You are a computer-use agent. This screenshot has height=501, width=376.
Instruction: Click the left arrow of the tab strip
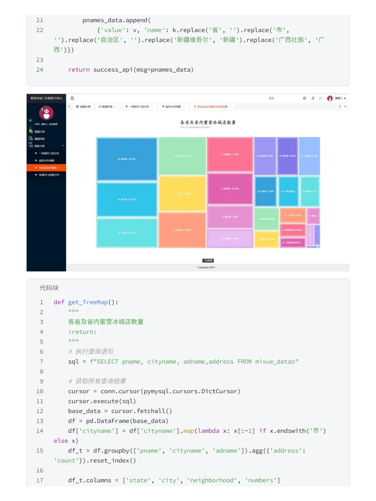(x=69, y=106)
